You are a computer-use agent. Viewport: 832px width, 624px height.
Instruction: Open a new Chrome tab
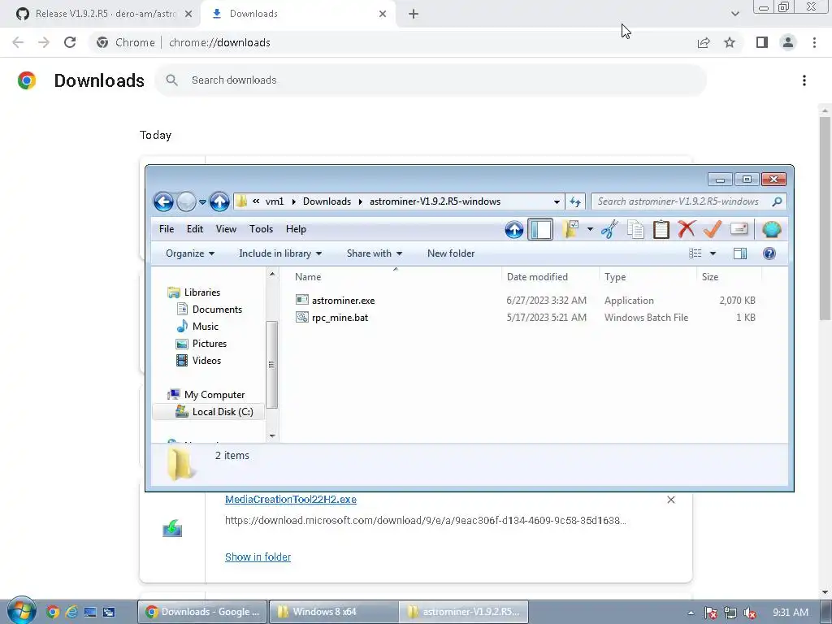click(x=414, y=15)
